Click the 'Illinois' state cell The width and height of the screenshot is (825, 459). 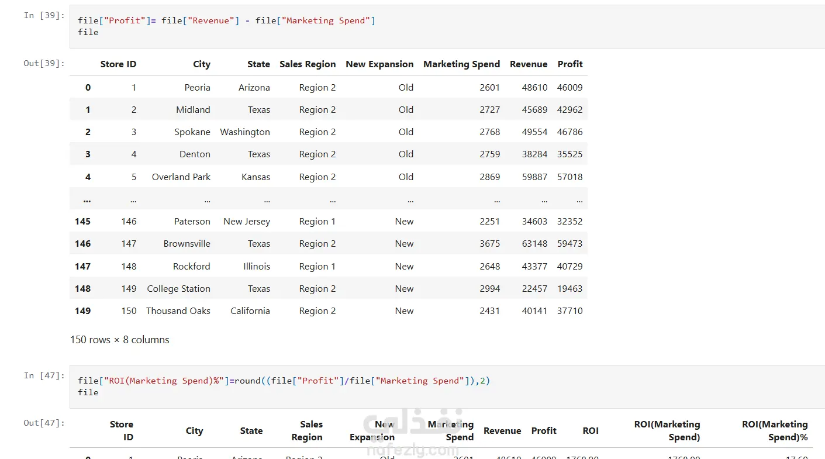pyautogui.click(x=257, y=267)
